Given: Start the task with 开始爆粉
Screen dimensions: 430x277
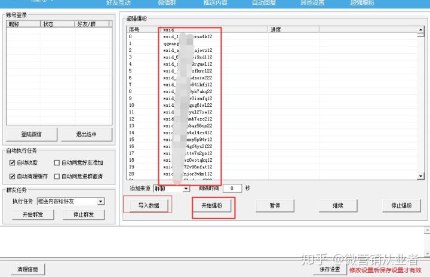Looking at the screenshot, I should (212, 205).
